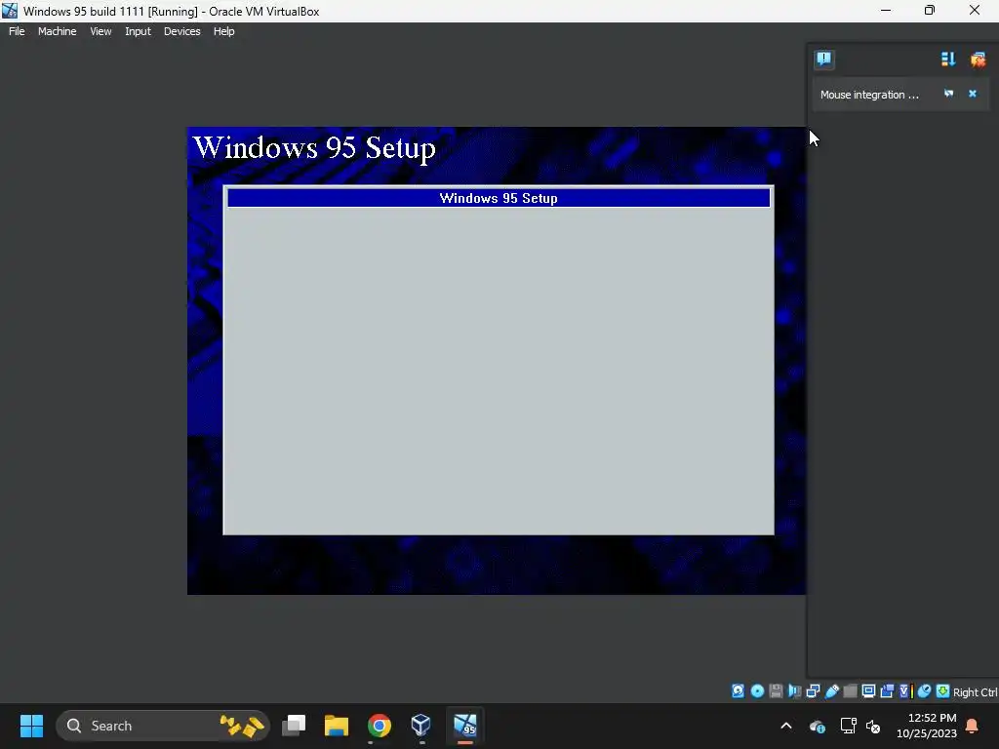Image resolution: width=999 pixels, height=749 pixels.
Task: Click the display indicator in status bar
Action: (x=868, y=691)
